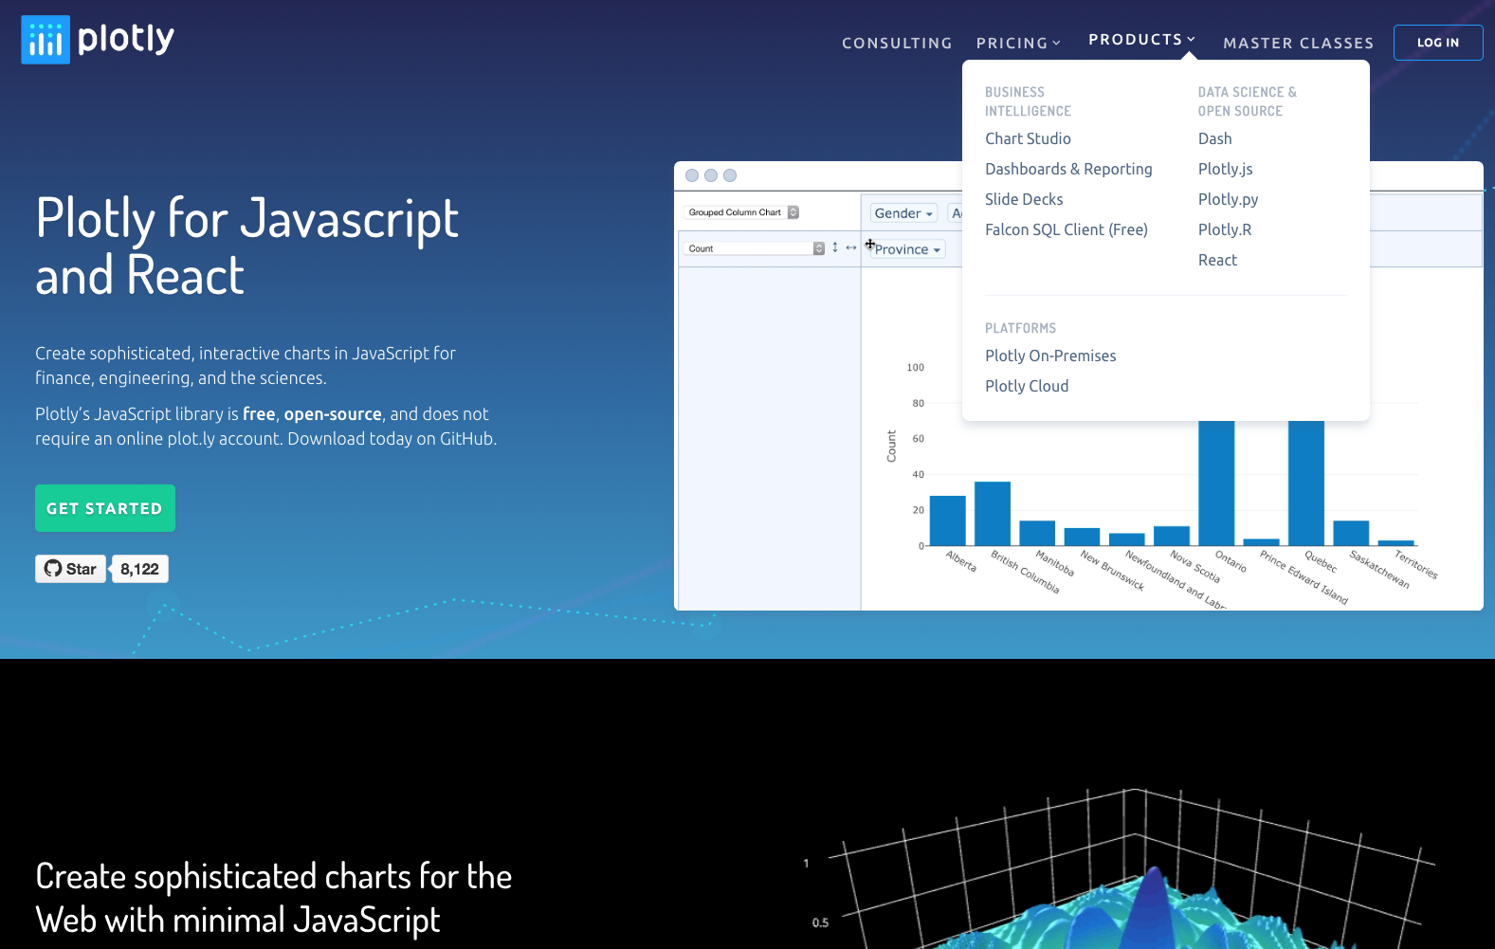Open the 8,122 star count link

pos(139,569)
